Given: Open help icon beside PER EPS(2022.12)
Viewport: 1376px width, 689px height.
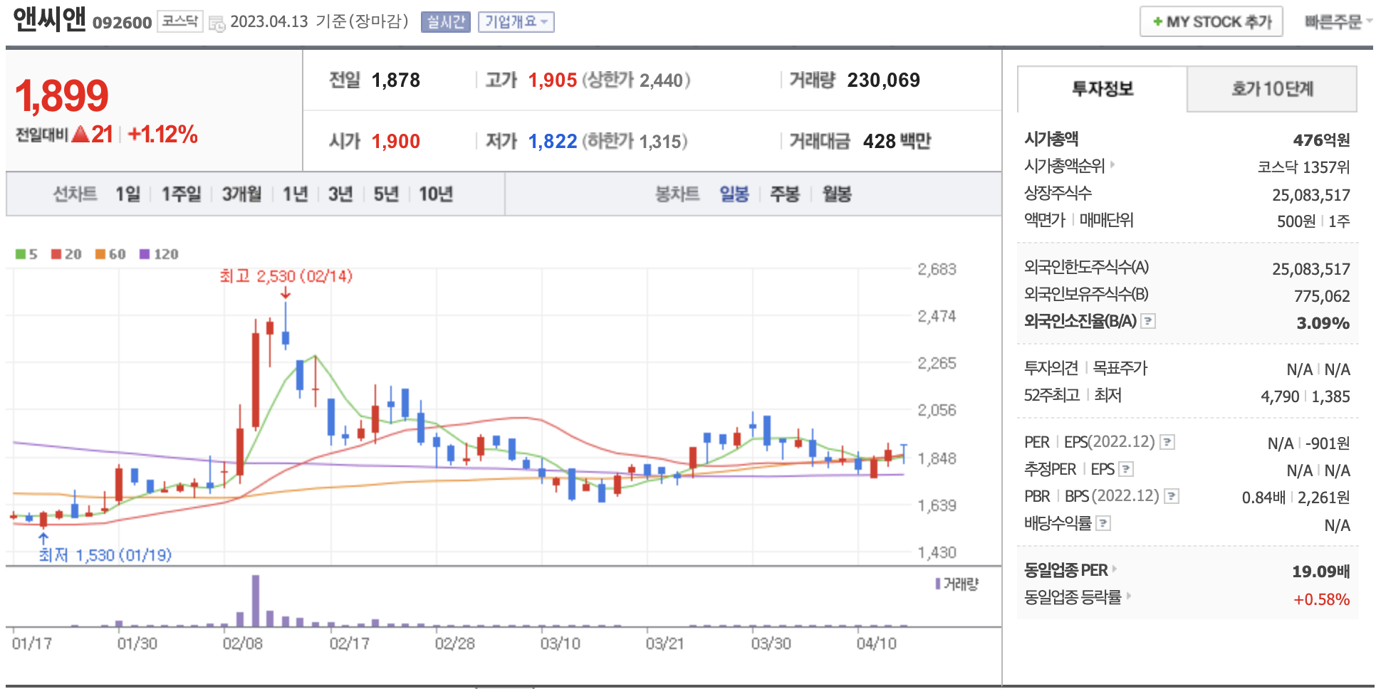Looking at the screenshot, I should click(1167, 443).
